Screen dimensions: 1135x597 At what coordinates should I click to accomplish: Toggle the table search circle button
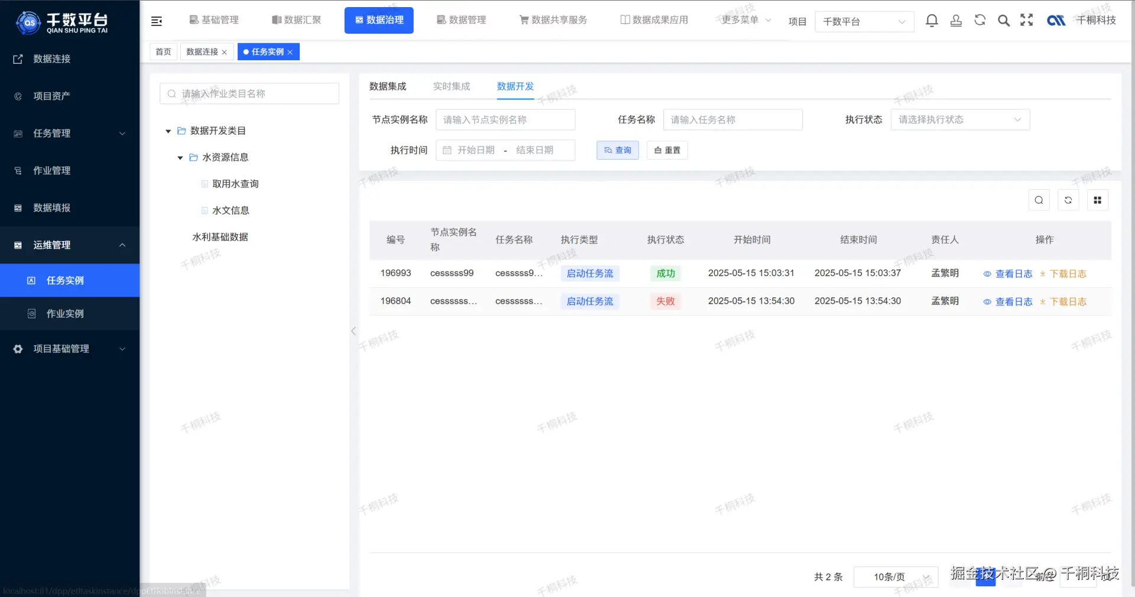[x=1039, y=200]
